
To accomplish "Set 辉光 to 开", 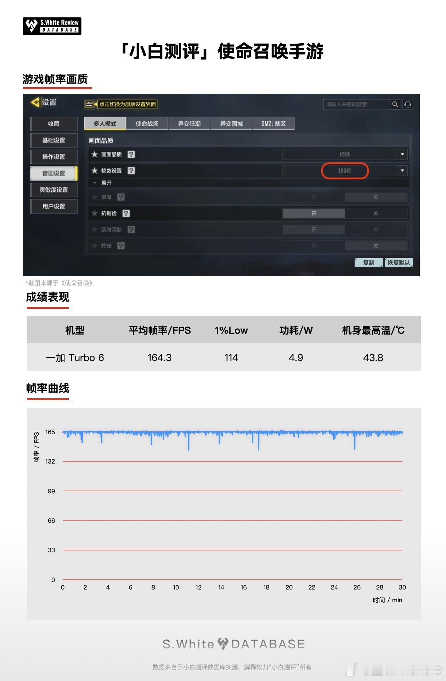I will [x=314, y=246].
